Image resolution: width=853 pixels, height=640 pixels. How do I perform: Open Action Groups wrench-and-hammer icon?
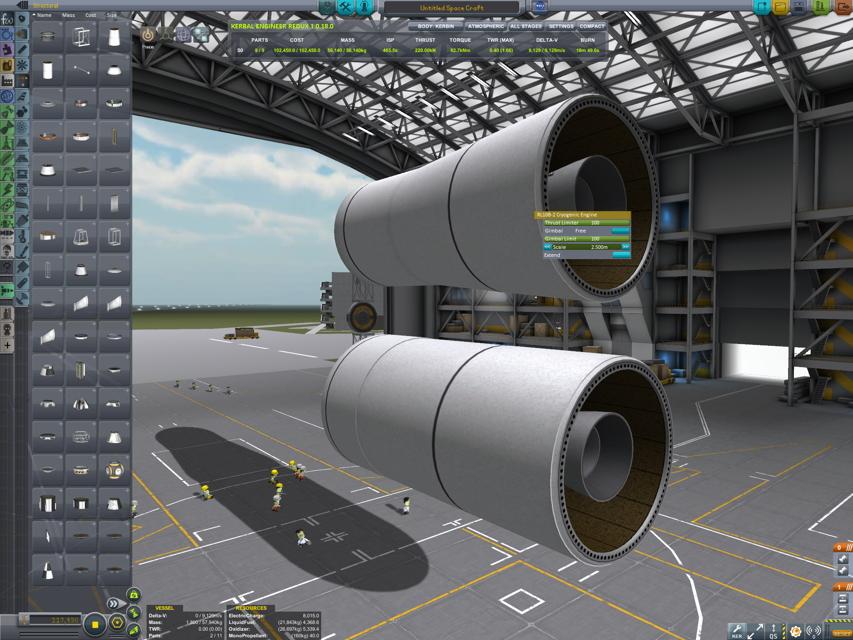tap(345, 7)
